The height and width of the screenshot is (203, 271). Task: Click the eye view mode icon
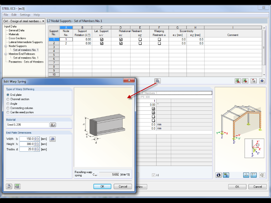[x=262, y=81]
